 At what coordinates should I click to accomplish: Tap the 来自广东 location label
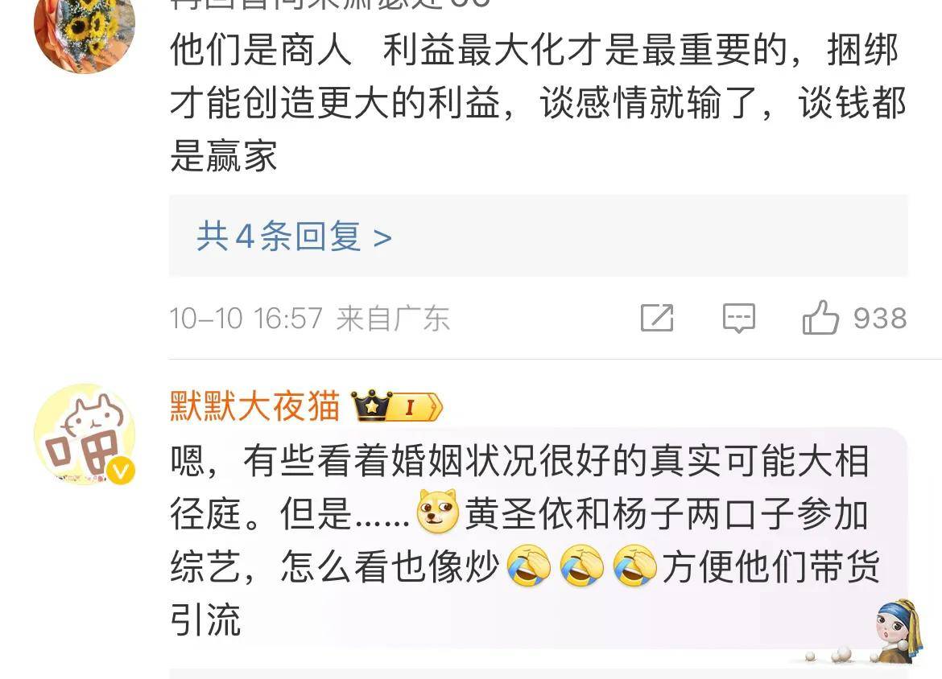click(393, 319)
